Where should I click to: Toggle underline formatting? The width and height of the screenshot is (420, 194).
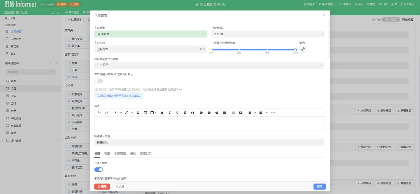(177, 113)
